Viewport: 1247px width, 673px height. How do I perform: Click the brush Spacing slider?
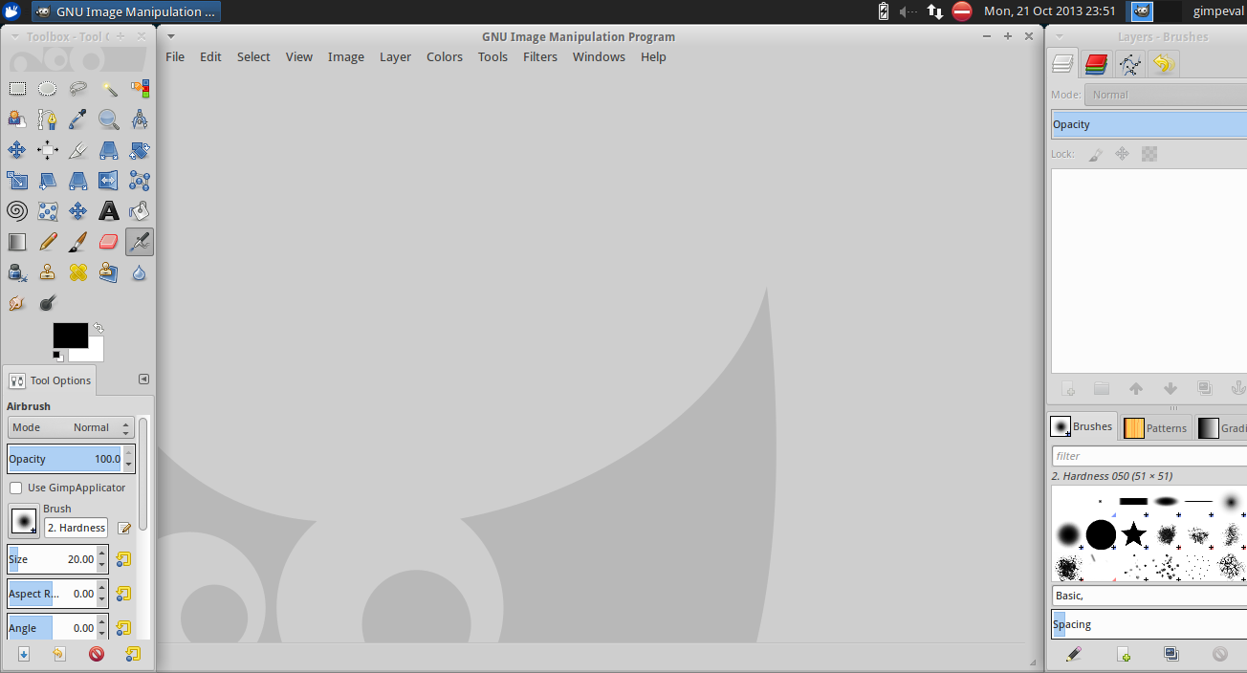click(x=1149, y=624)
